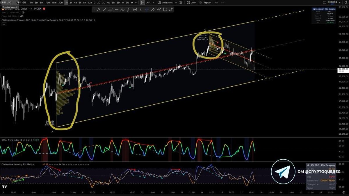Switch to the 15m interval
This screenshot has height=196, width=349.
[x=54, y=3]
